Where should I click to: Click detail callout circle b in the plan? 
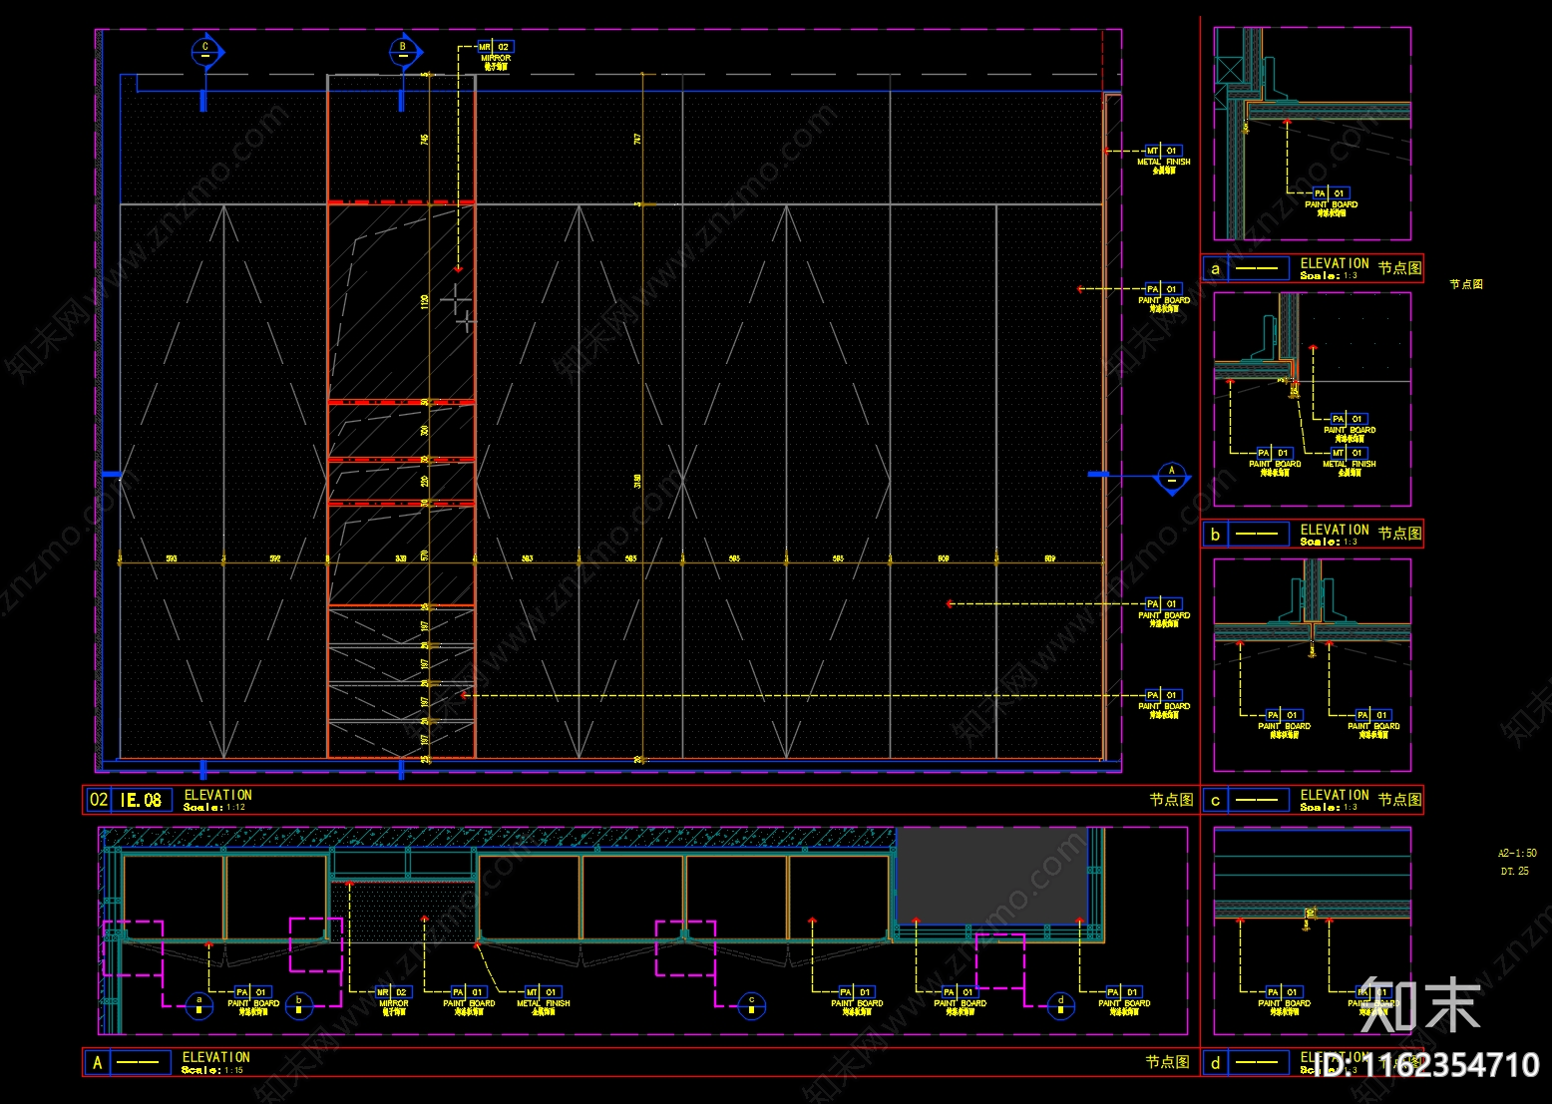coord(299,1005)
